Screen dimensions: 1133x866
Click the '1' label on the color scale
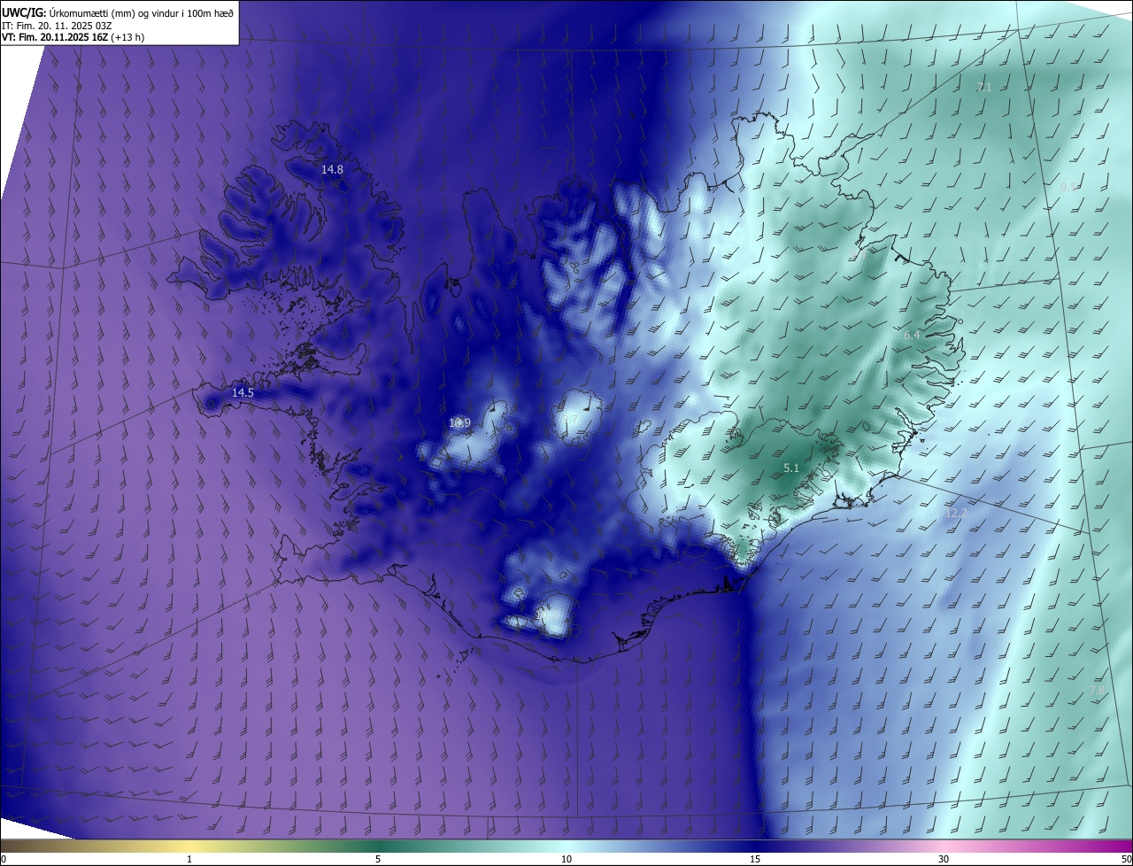[x=189, y=859]
